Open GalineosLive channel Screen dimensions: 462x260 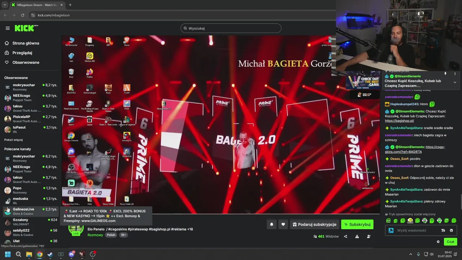click(x=30, y=211)
